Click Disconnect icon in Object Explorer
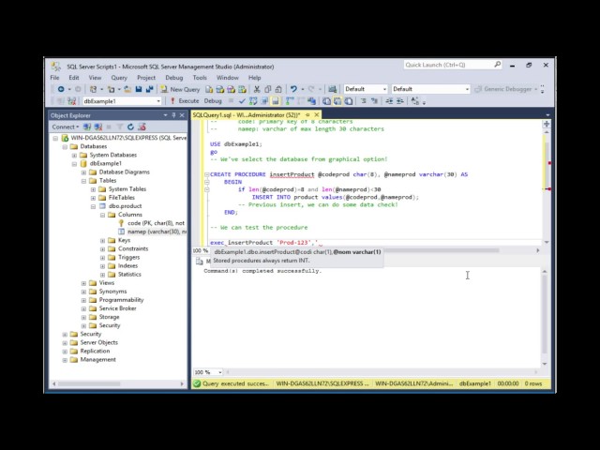This screenshot has width=600, height=450. [x=98, y=127]
